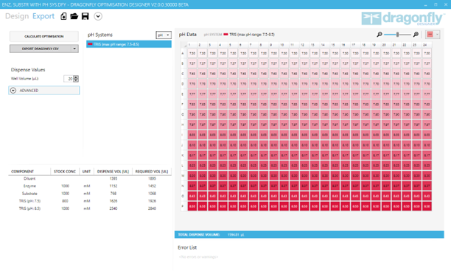
Task: Click the Enzyme stock concentration 1000
Action: (x=65, y=186)
